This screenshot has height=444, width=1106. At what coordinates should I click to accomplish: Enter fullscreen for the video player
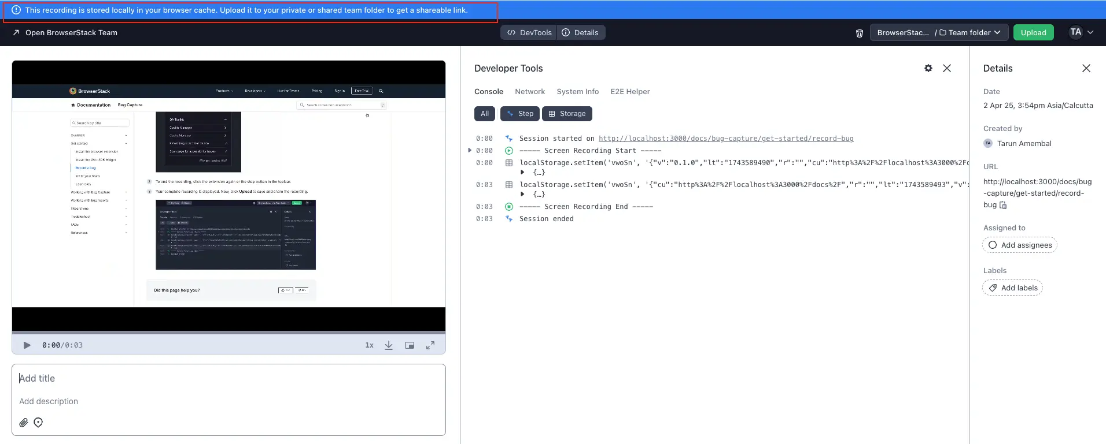click(430, 345)
